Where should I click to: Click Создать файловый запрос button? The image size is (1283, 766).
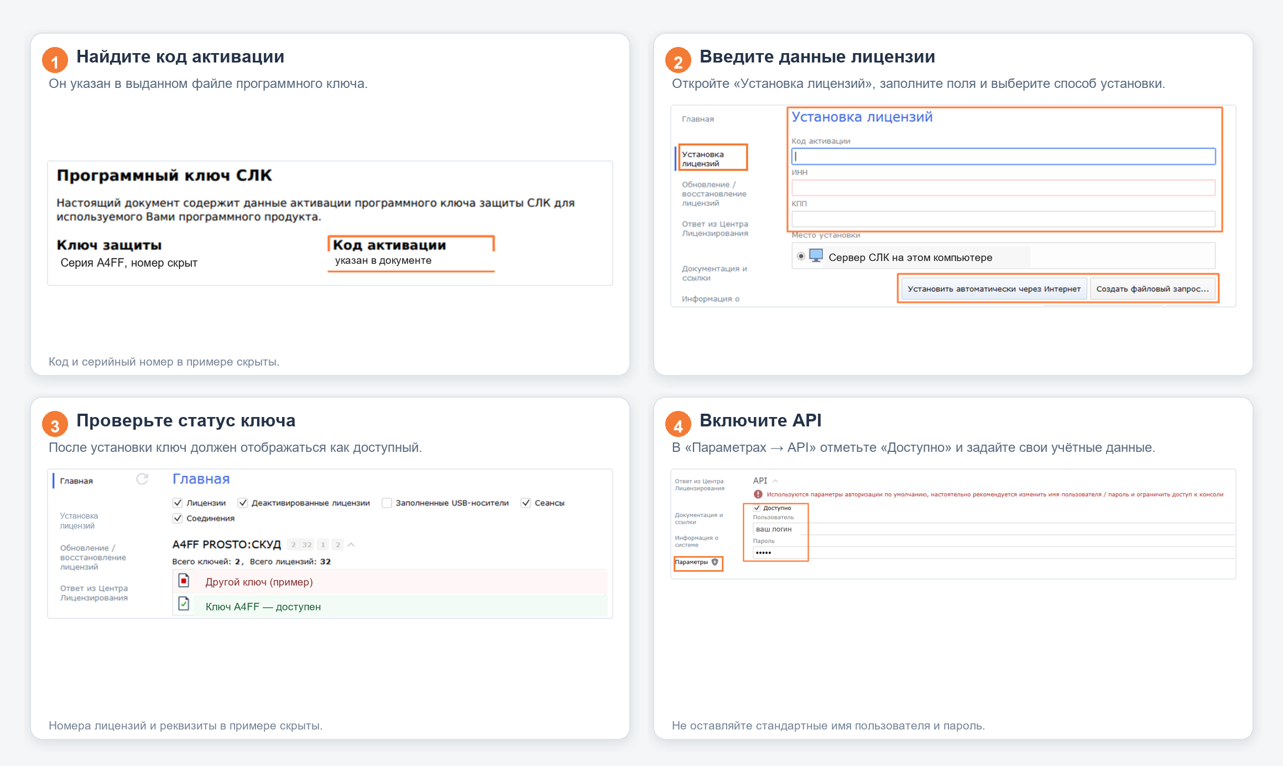[x=1152, y=289]
